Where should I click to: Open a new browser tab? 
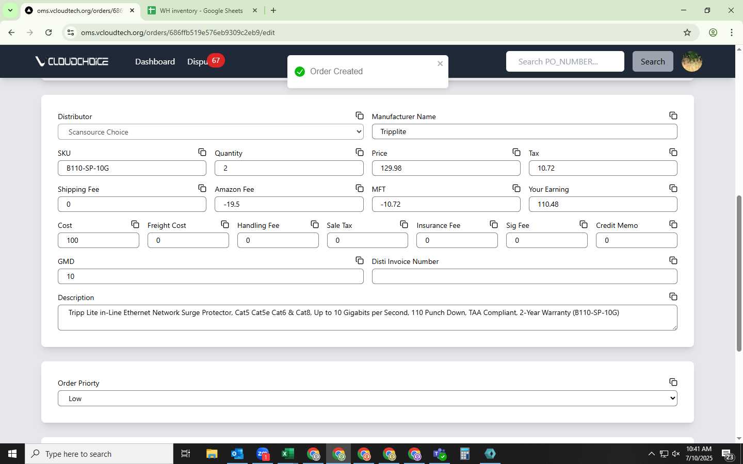(x=273, y=10)
